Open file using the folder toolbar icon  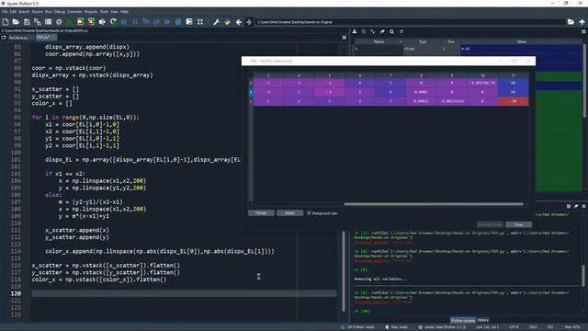(16, 22)
